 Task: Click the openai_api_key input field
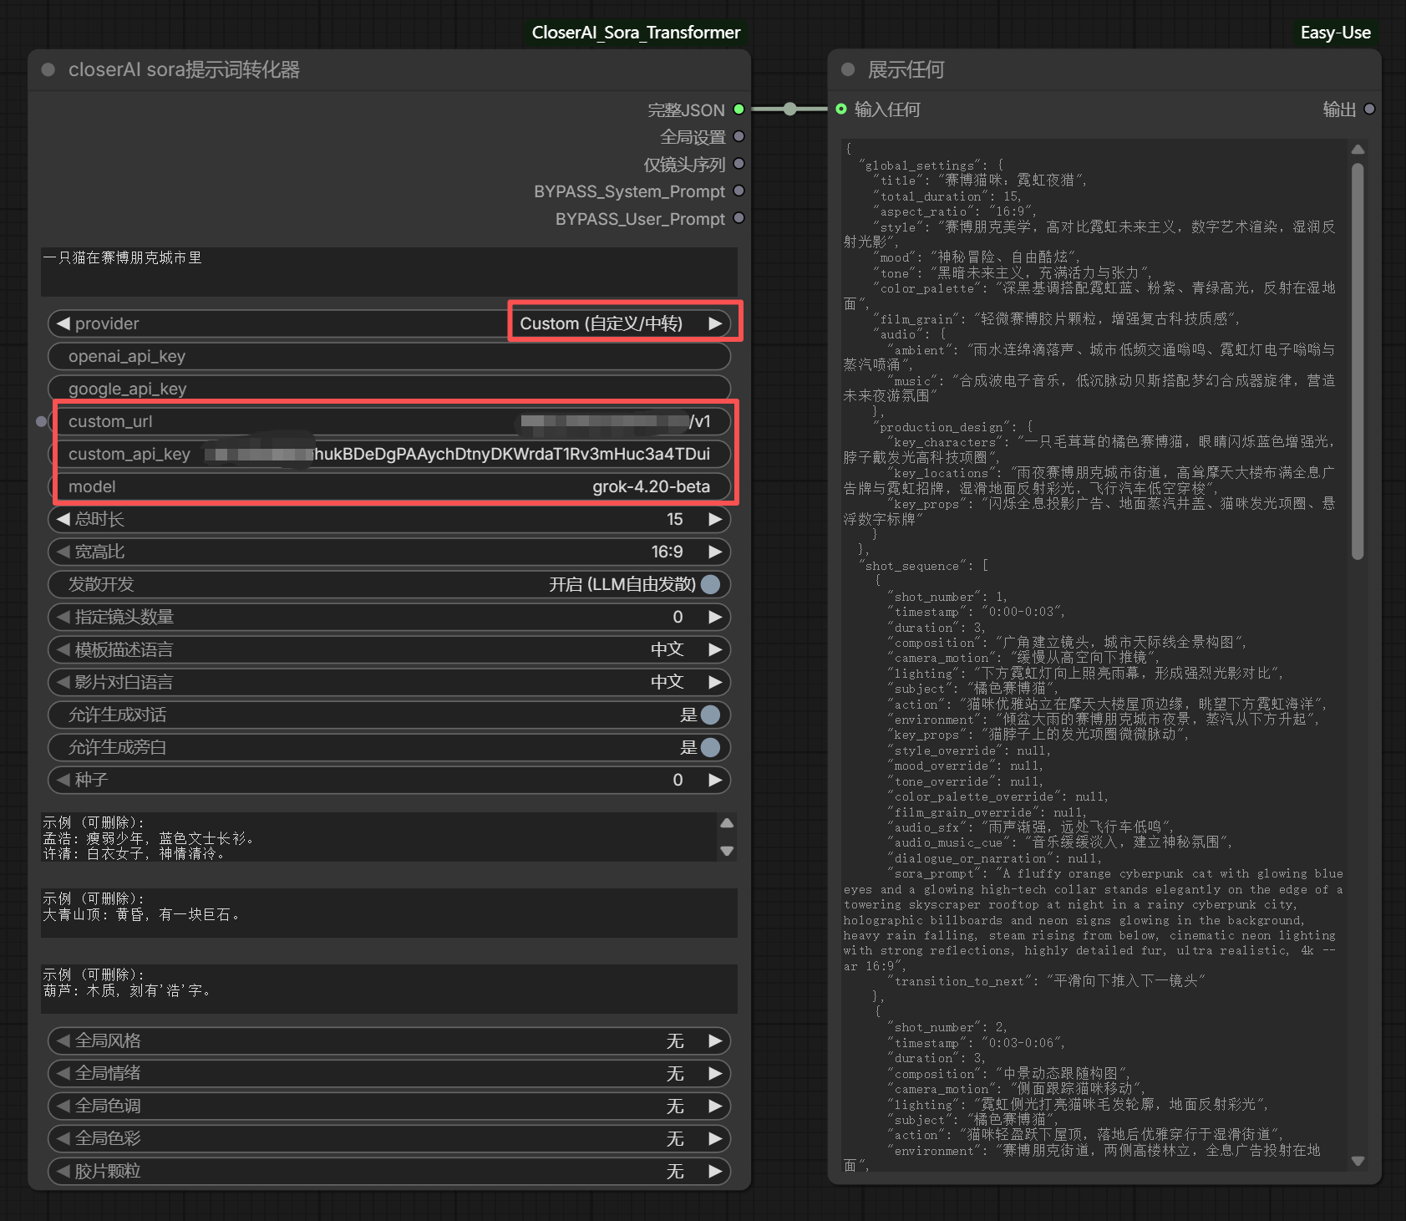[389, 356]
